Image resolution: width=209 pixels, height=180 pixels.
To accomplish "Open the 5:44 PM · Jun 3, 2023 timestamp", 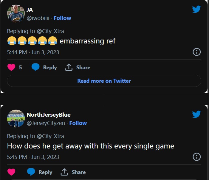I will pyautogui.click(x=33, y=52).
